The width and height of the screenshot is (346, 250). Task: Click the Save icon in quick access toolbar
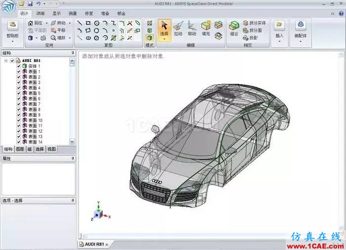(30, 4)
